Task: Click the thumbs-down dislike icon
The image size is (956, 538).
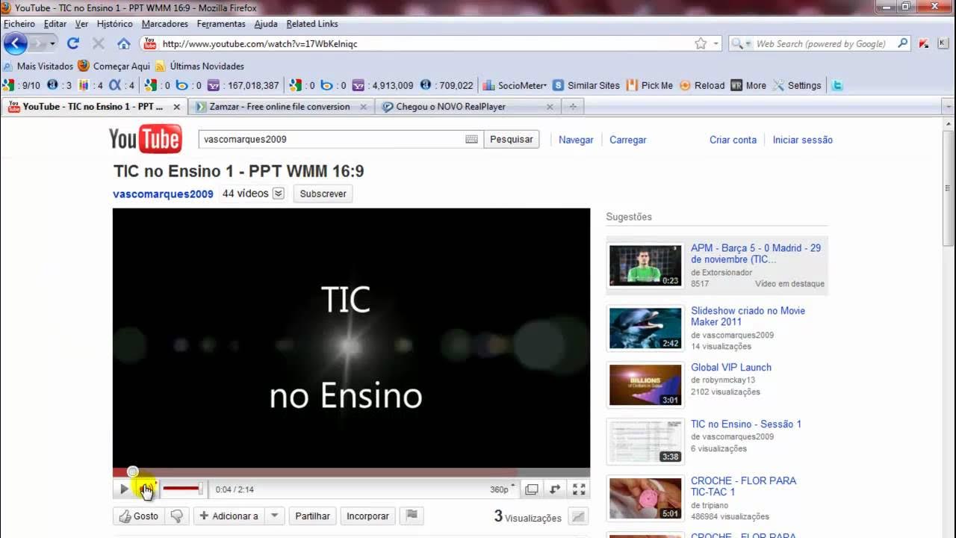Action: click(x=176, y=516)
